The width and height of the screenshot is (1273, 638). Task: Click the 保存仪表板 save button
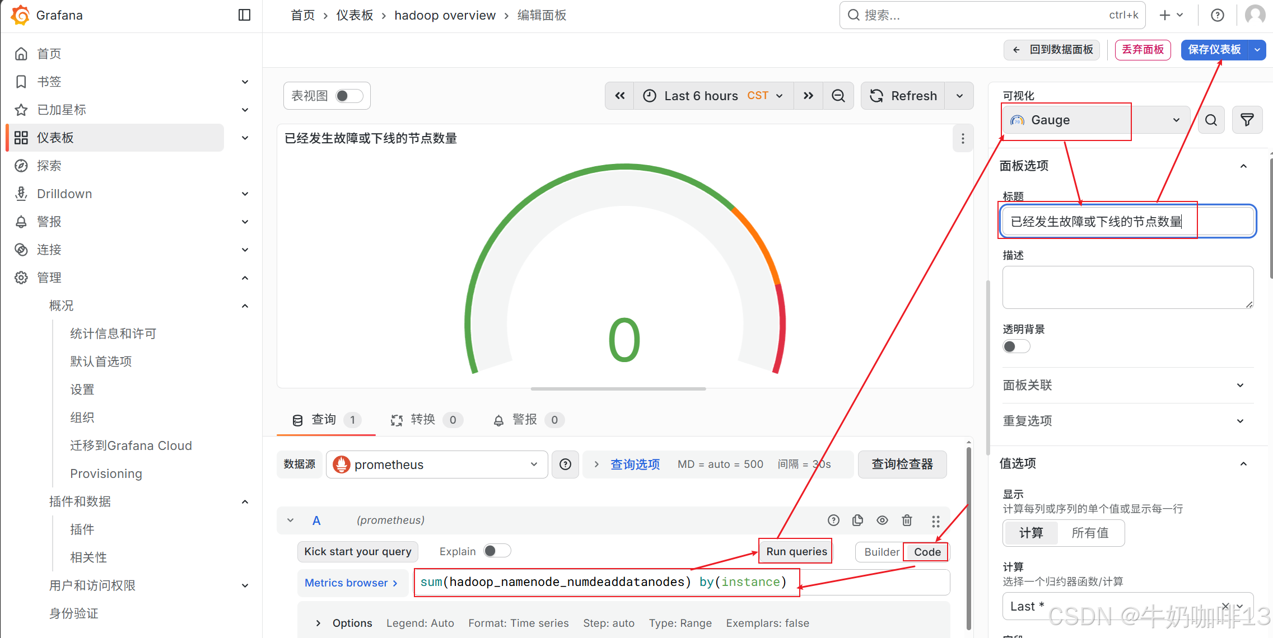[1214, 49]
